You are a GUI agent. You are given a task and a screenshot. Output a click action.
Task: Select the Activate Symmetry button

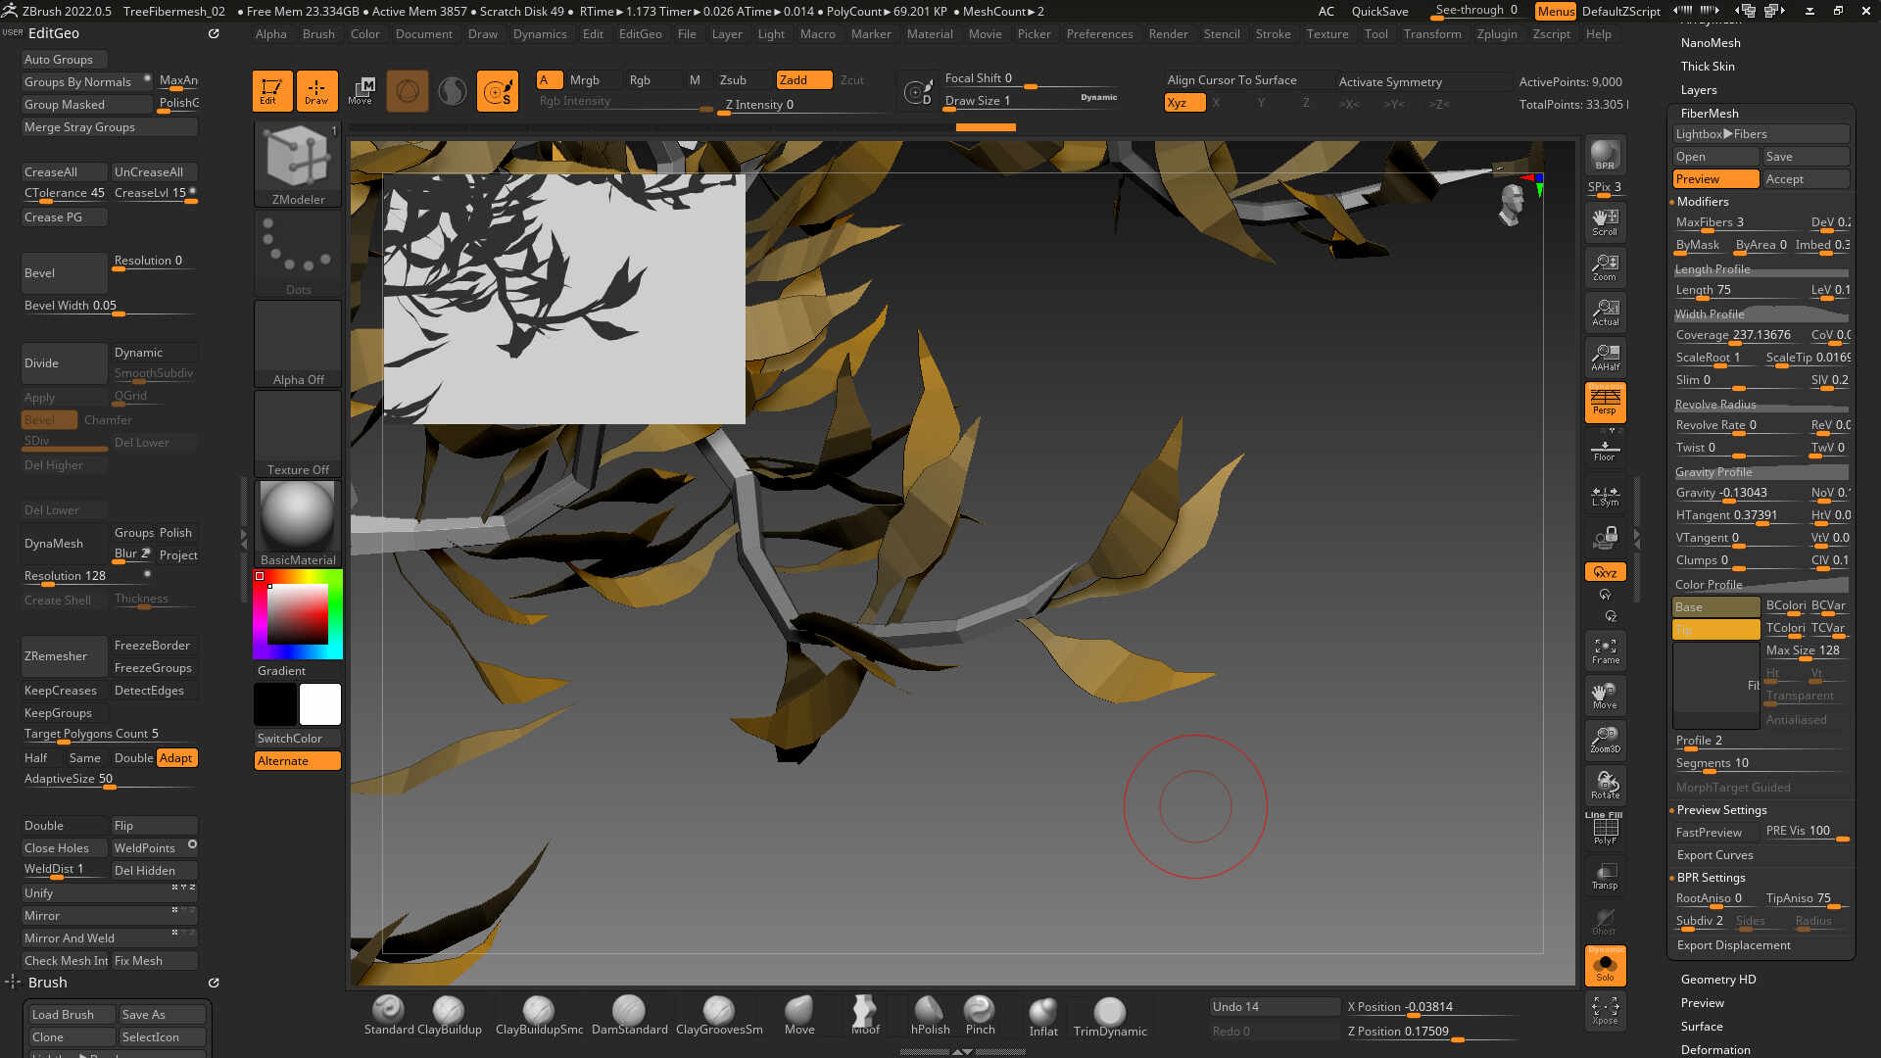click(1390, 80)
